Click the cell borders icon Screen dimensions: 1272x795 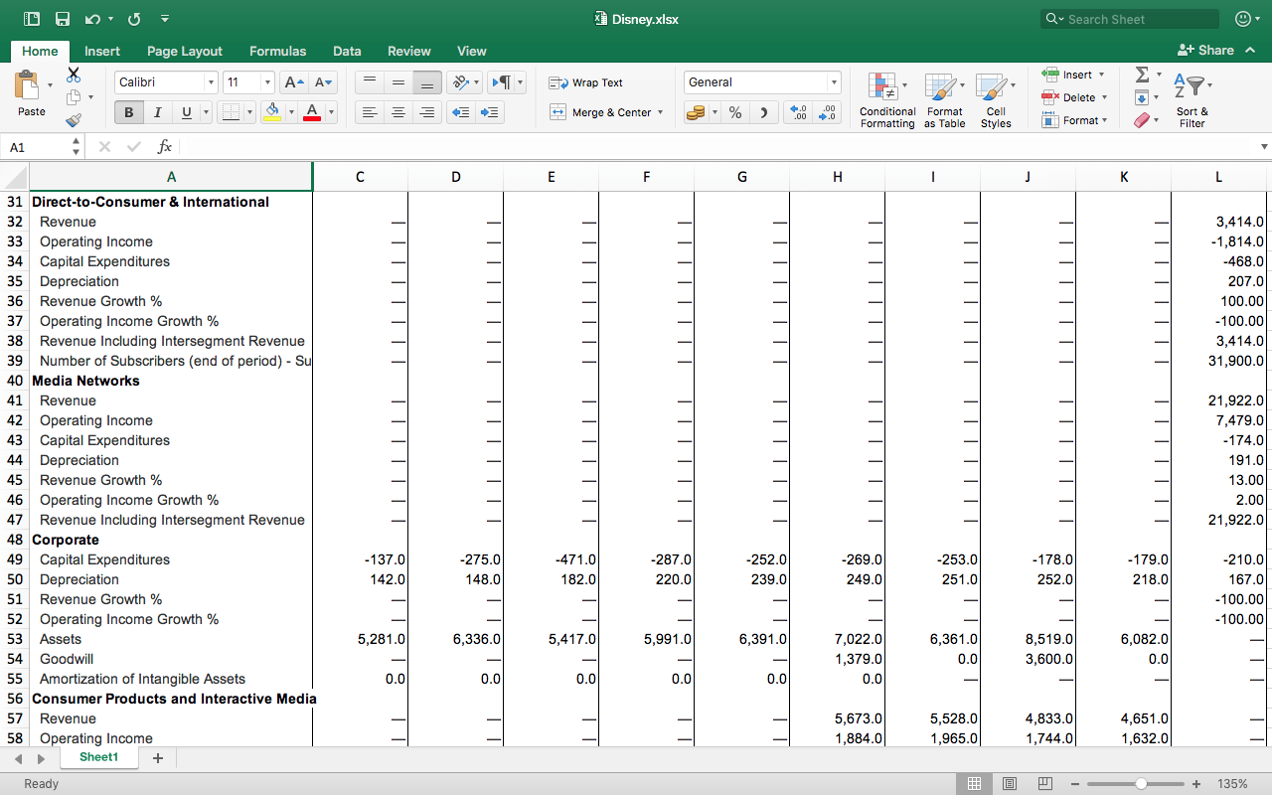click(231, 112)
